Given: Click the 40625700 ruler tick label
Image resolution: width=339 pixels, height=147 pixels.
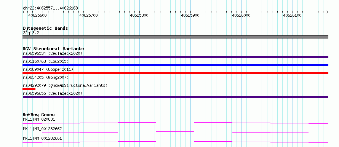Looking at the screenshot, I should (88, 15).
